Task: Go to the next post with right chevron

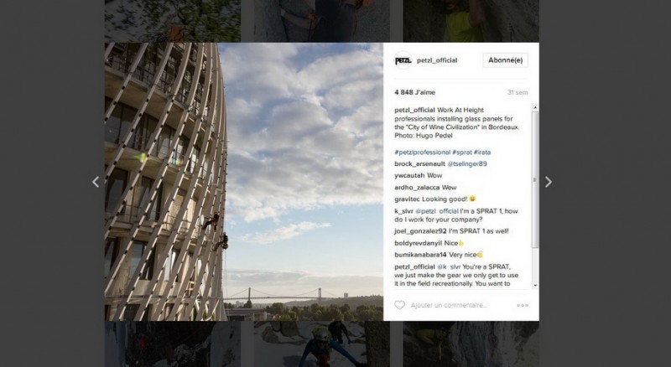Action: (x=549, y=182)
